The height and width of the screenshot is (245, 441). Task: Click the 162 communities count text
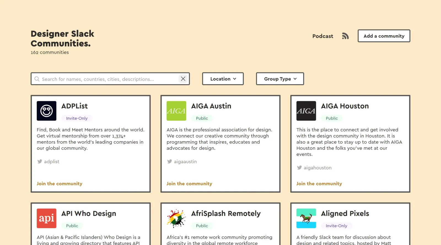(x=50, y=52)
